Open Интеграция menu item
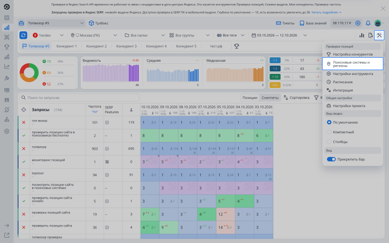The height and width of the screenshot is (243, 389). point(353,90)
